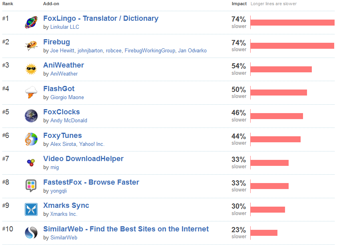Screen dimensions: 337x245
Task: Click the Firebug insect icon
Action: 31,46
